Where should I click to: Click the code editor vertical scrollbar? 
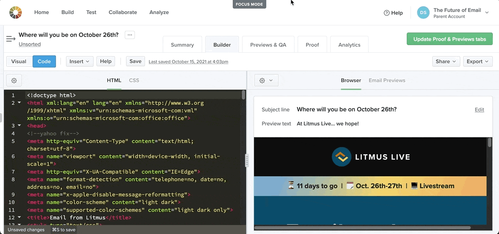(x=244, y=95)
